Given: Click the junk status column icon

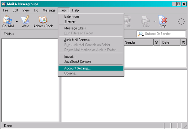Looking at the screenshot, I should tap(157, 42).
